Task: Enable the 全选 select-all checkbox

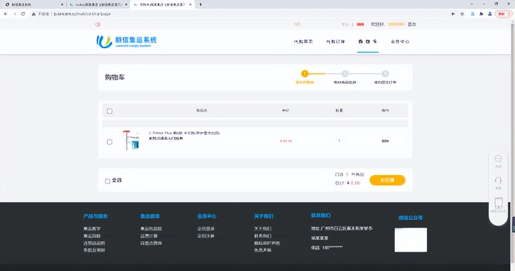Action: click(x=108, y=181)
